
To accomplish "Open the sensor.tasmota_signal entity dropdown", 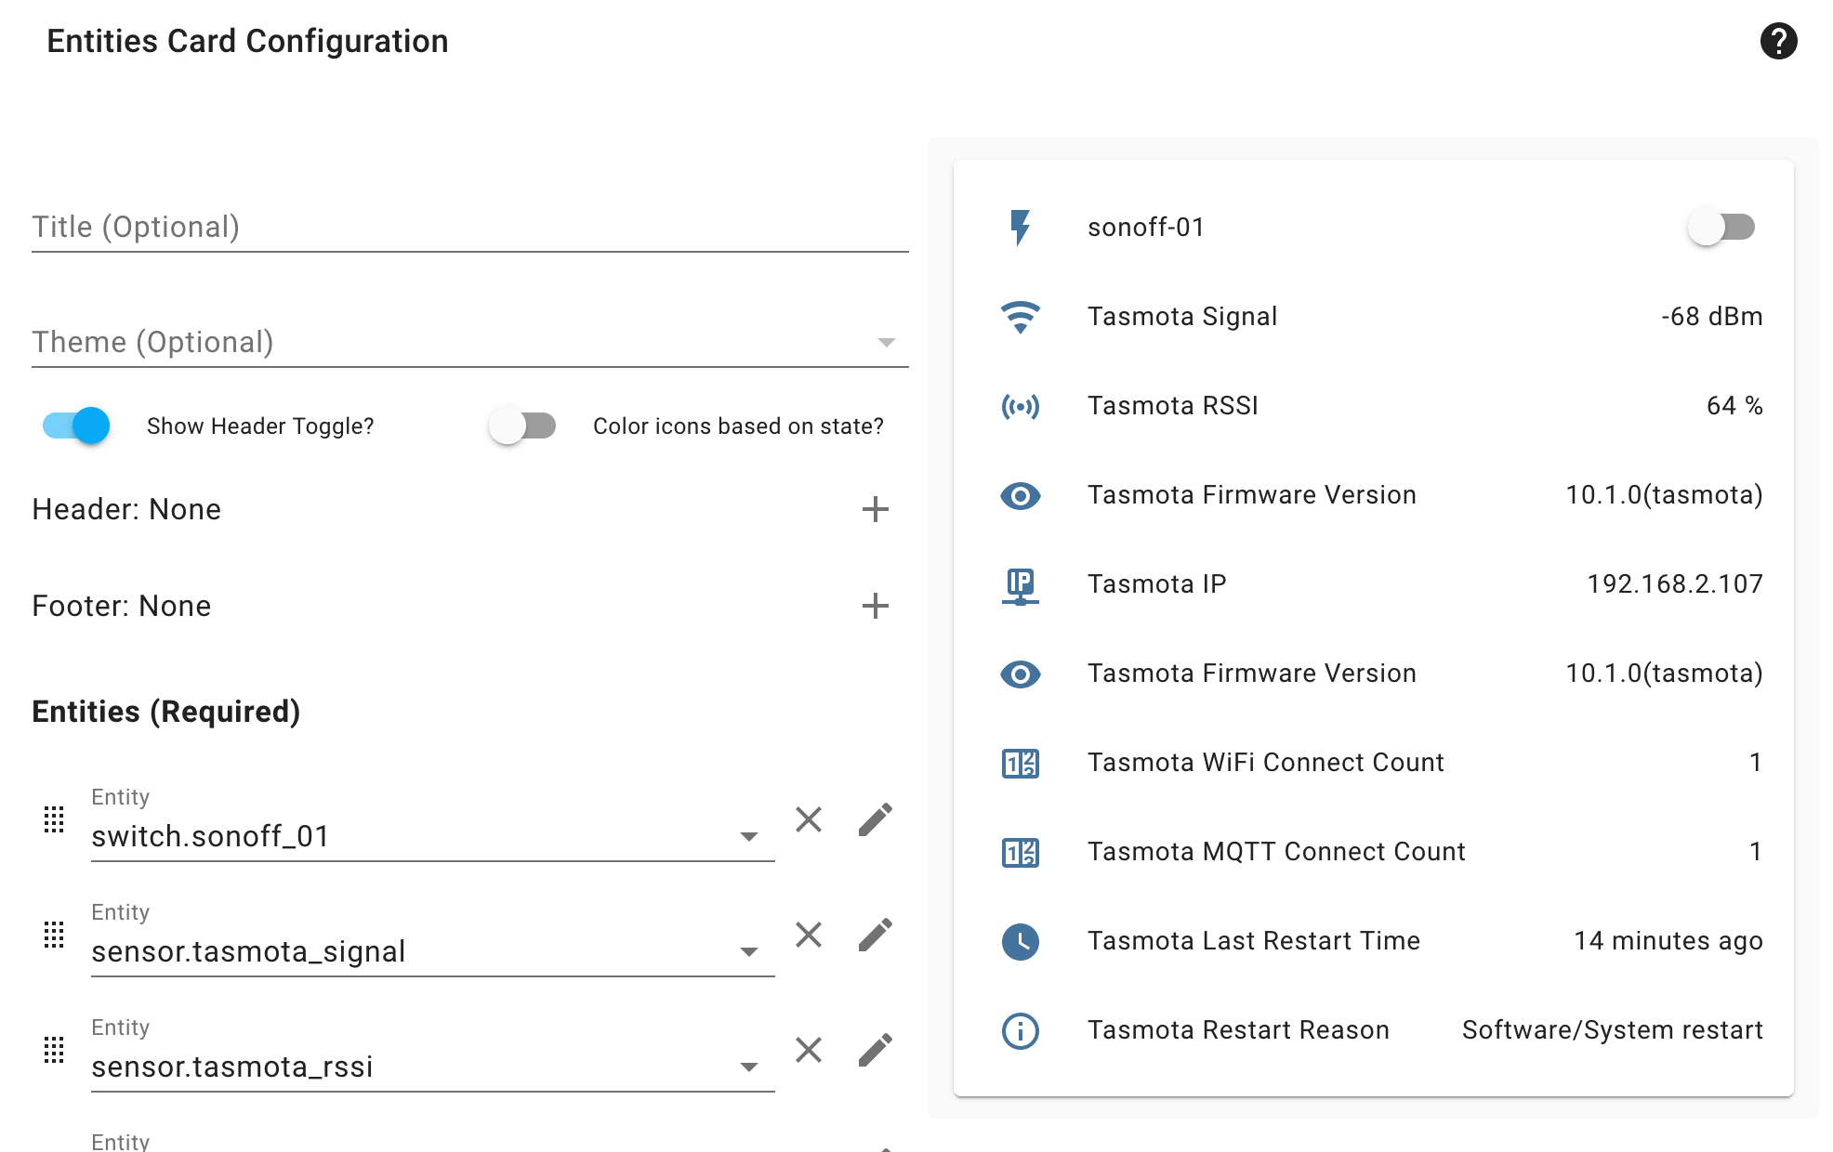I will 748,951.
